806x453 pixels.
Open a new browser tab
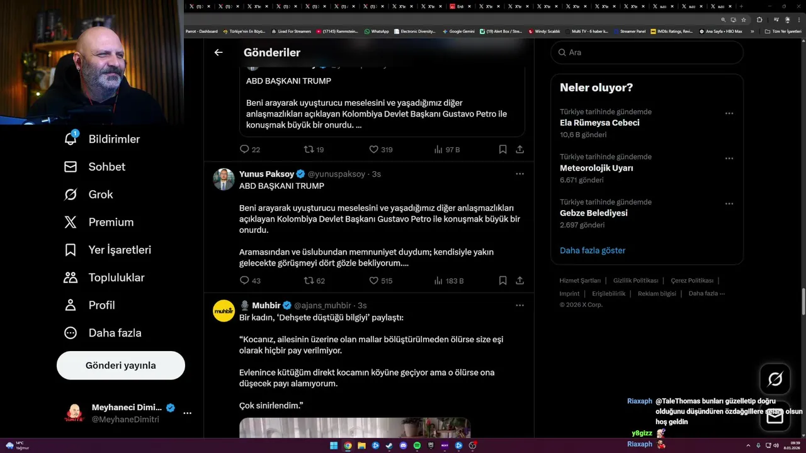pyautogui.click(x=741, y=6)
